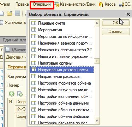Open the Казначейство/Банк menu

[78, 5]
